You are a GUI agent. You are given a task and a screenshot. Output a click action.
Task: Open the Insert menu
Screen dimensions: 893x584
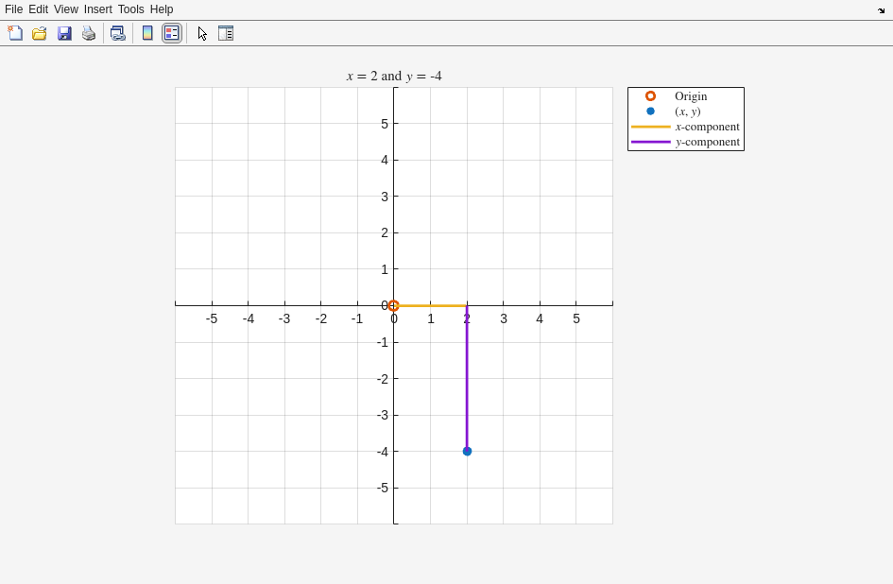coord(98,9)
